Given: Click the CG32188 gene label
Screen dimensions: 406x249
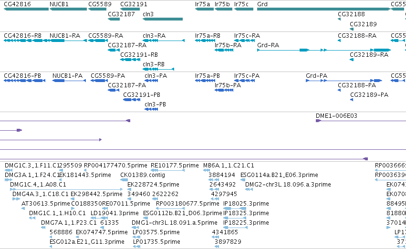Looking at the screenshot, I should point(351,14).
